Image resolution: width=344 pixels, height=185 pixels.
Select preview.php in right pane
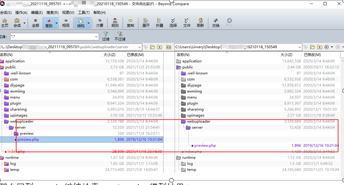point(205,146)
